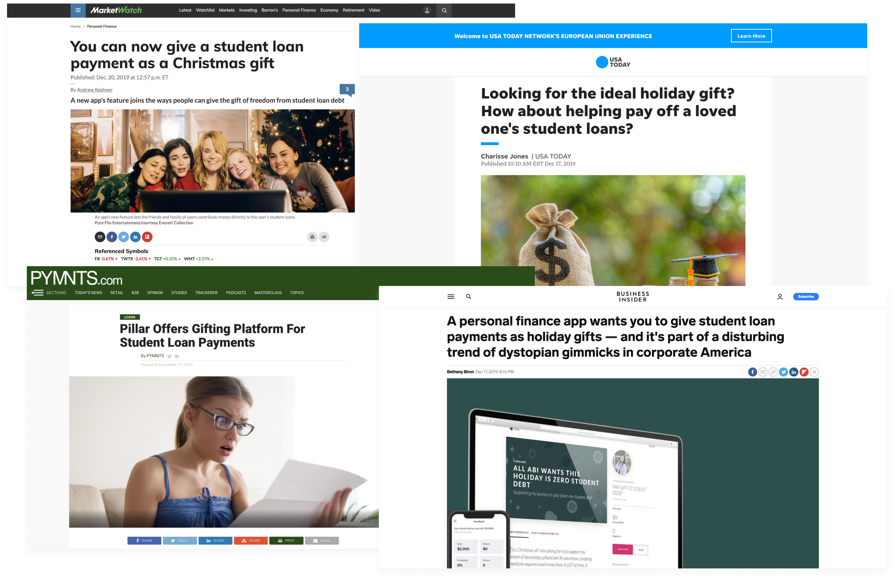Open the WMT +2.37% symbol
894x579 pixels.
[x=199, y=259]
